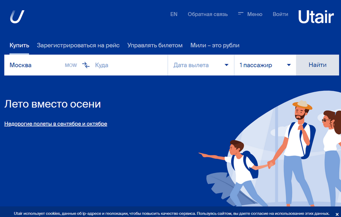Image resolution: width=341 pixels, height=217 pixels.
Task: Open Недорогие полеты в сентябре и октябре link
Action: click(56, 124)
